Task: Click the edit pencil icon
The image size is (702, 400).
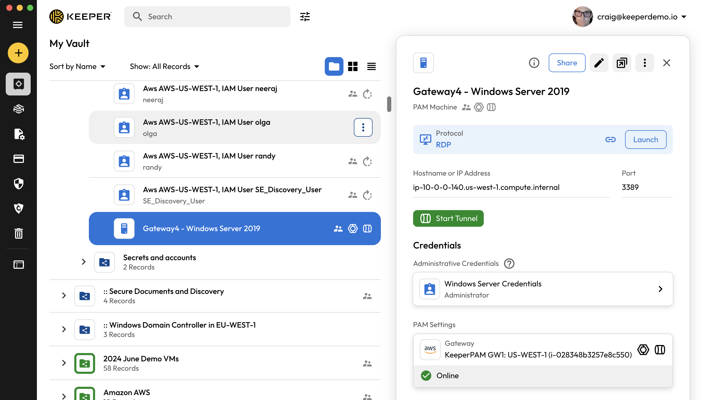Action: pyautogui.click(x=599, y=63)
